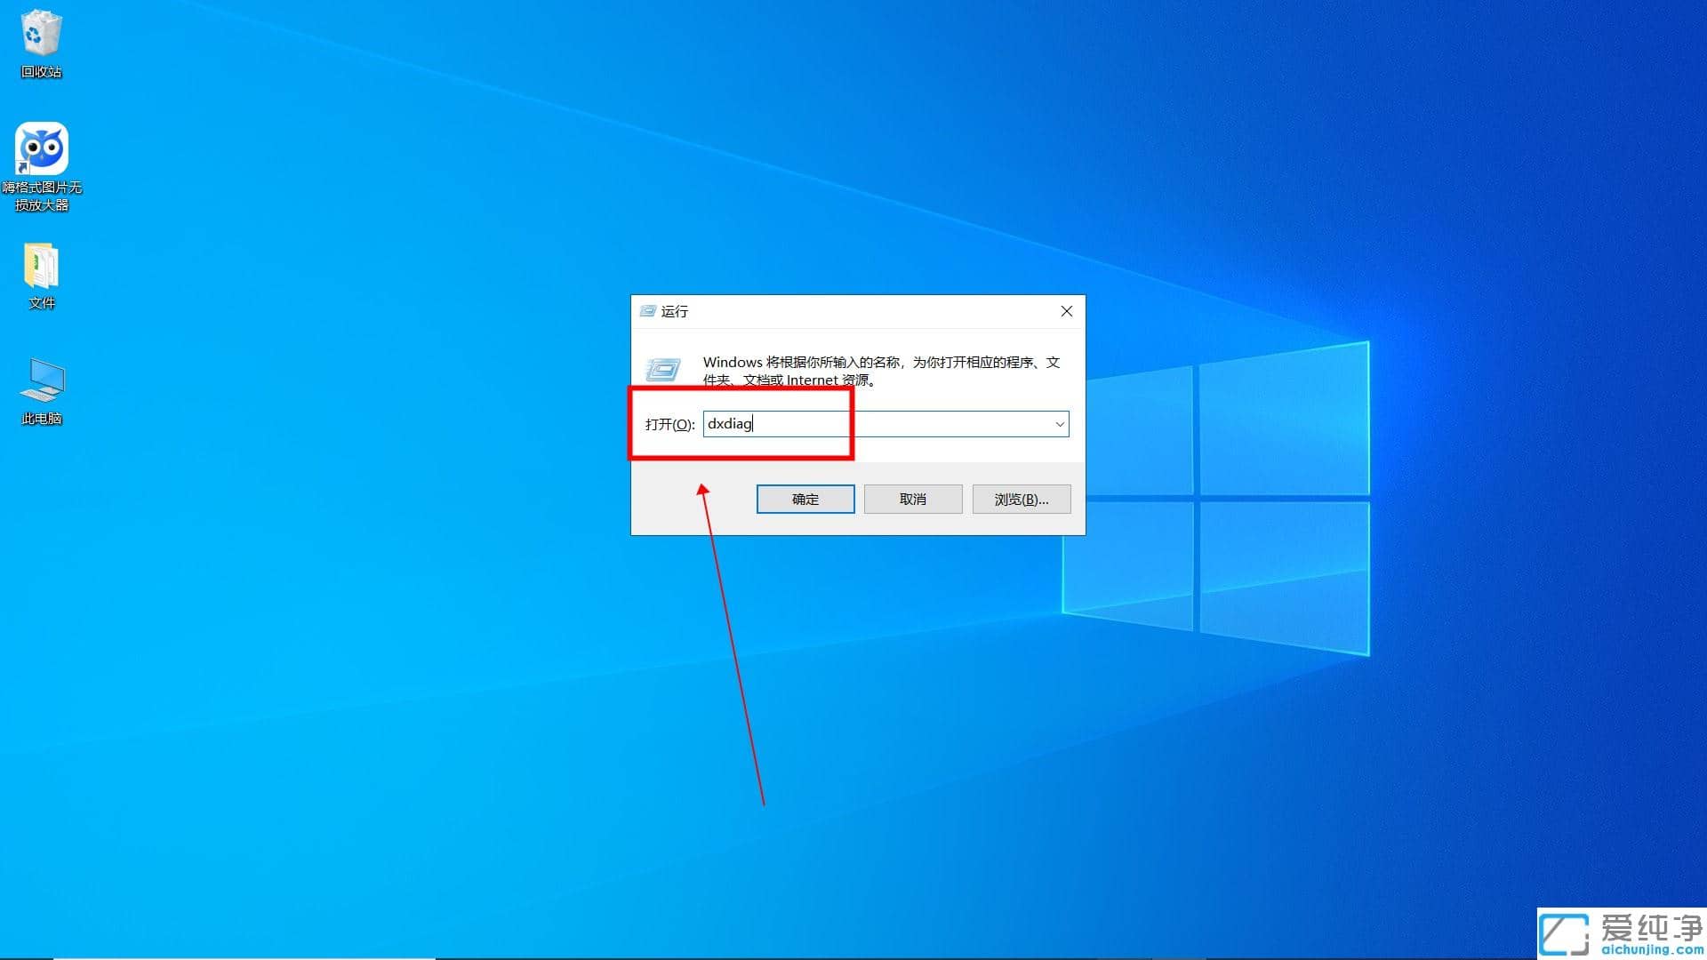Viewport: 1707px width, 960px height.
Task: Open file browser with 浏览(B)...
Action: click(1022, 499)
